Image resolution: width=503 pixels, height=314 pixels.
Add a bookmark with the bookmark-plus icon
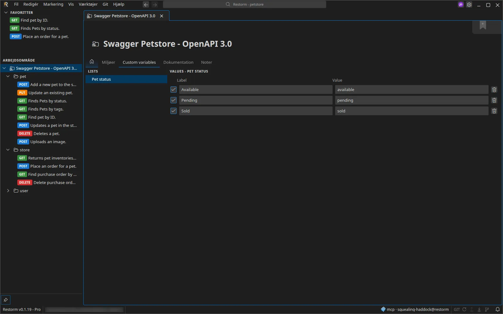[x=483, y=25]
